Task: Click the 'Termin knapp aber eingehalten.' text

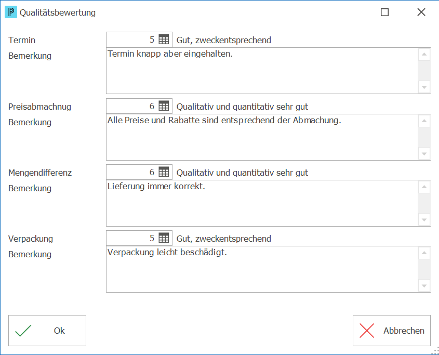Action: point(170,54)
